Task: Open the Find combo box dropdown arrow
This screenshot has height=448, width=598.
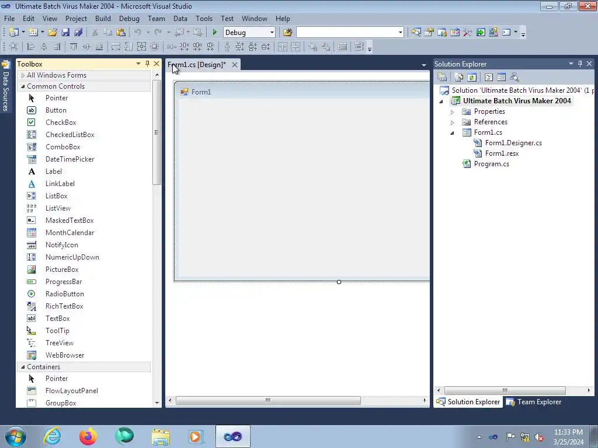Action: (400, 33)
